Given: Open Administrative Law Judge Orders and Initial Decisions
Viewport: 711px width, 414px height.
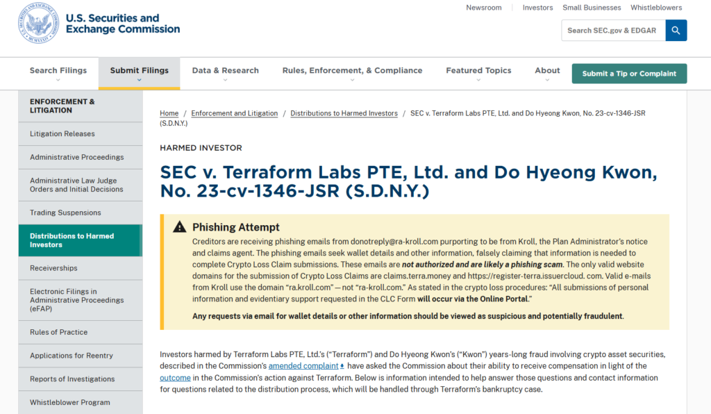Looking at the screenshot, I should coord(81,185).
